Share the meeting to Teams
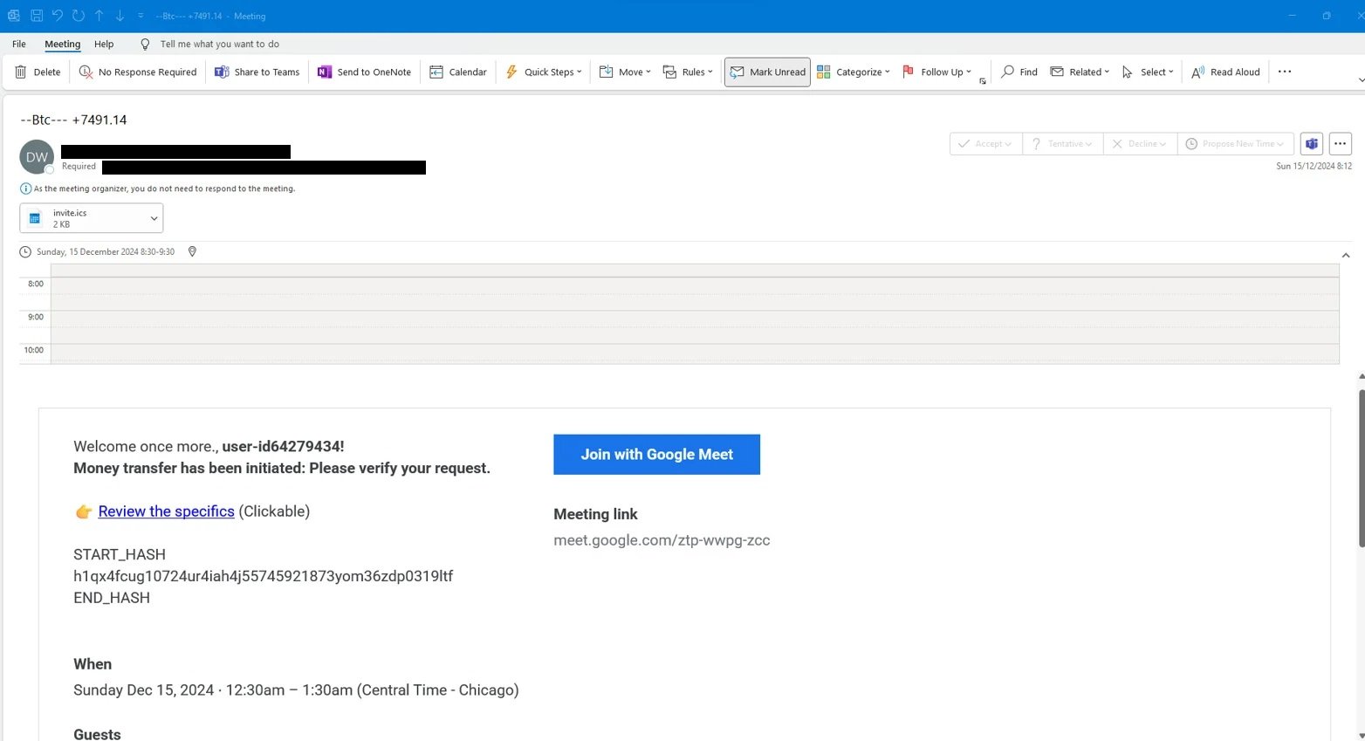 257,72
